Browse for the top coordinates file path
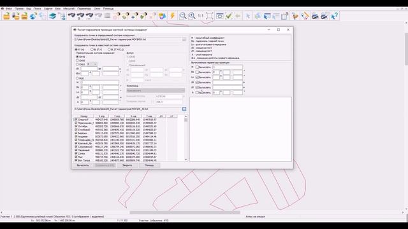 pos(184,39)
